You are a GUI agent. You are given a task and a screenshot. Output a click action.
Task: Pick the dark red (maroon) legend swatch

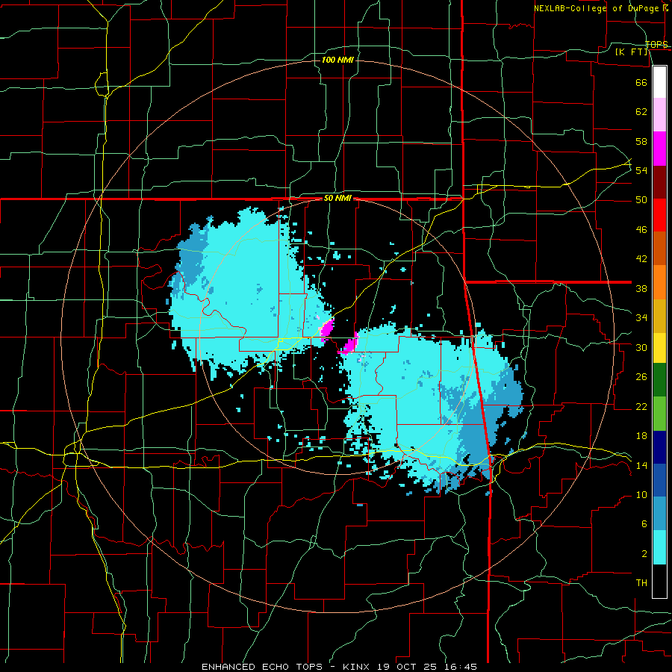659,181
